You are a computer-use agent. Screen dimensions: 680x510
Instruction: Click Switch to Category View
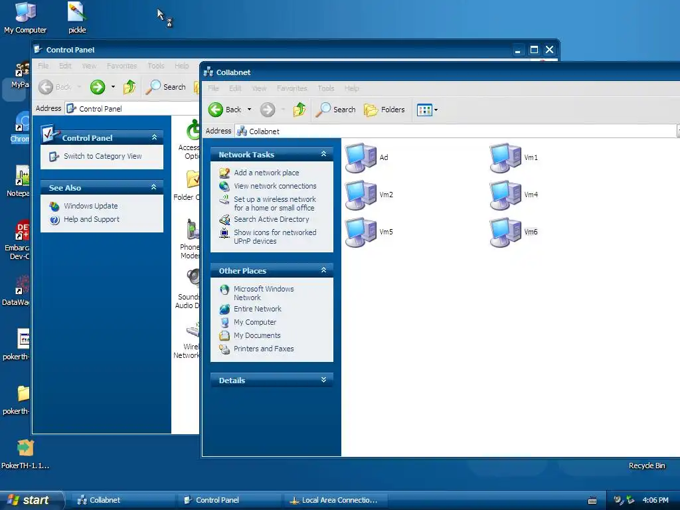(103, 156)
